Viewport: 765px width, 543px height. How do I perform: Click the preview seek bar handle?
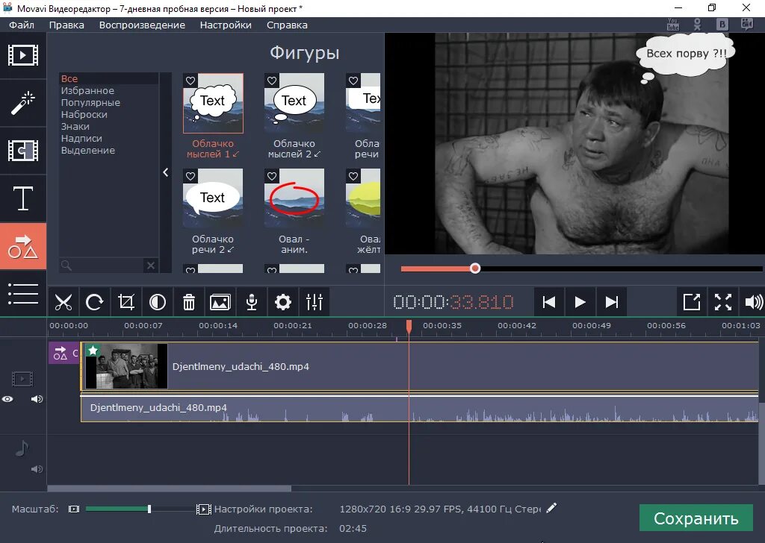475,269
